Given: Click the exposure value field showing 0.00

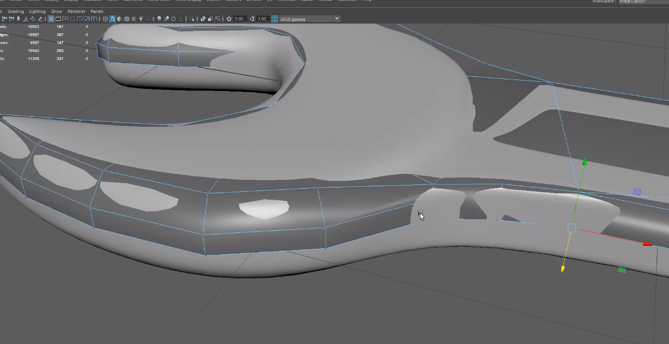Looking at the screenshot, I should pos(239,19).
